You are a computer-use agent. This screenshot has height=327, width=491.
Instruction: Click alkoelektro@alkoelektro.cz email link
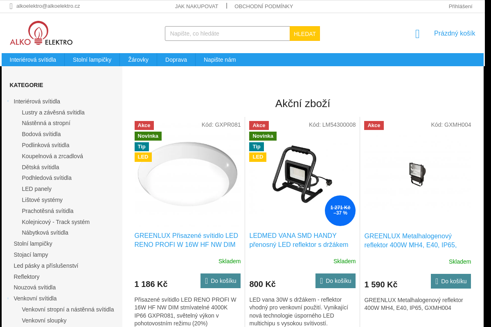(x=48, y=6)
